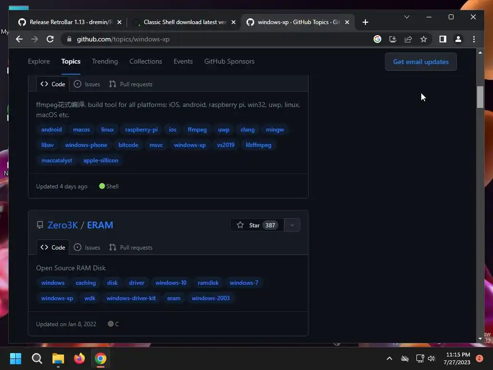Screen dimensions: 493x370
Task: Click the site lock icon in address bar
Action: 69,39
